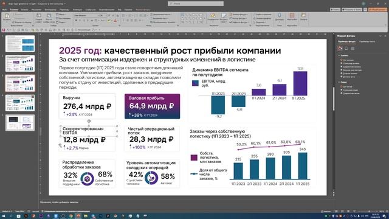Viewport: 389px width, 219px height.
Task: Select Размер и свойства icon in Format pane
Action: click(353, 48)
